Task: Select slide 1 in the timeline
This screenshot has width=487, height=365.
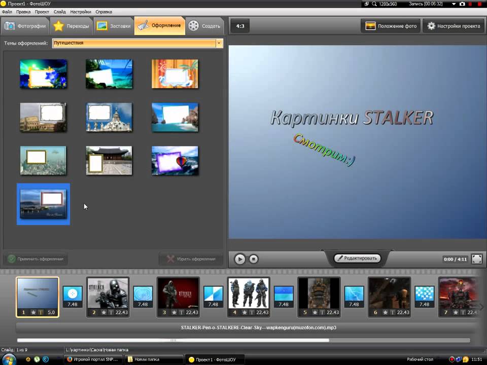Action: click(x=38, y=297)
